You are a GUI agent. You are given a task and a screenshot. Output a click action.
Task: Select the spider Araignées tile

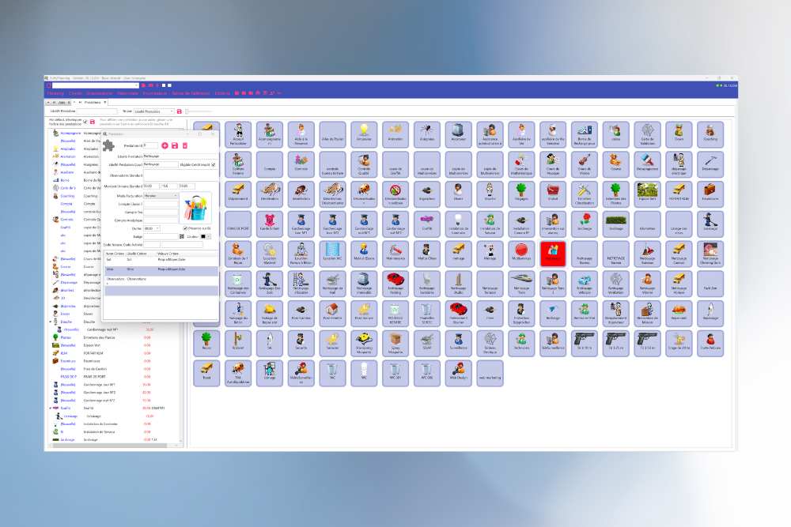[426, 133]
